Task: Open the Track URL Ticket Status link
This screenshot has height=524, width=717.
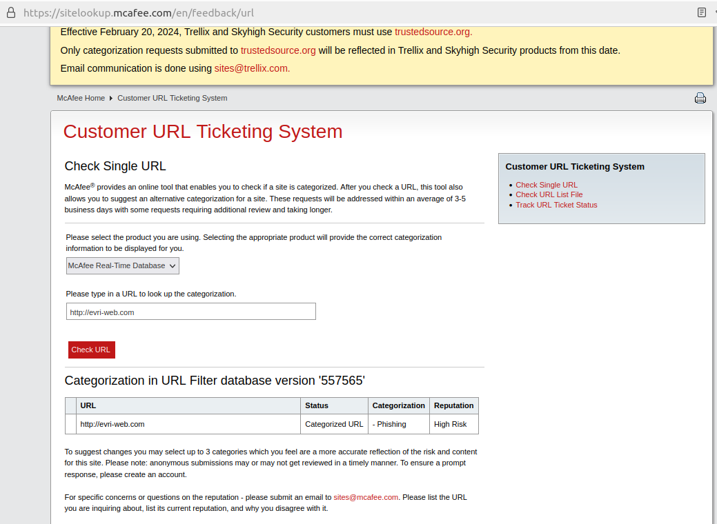Action: pos(556,205)
